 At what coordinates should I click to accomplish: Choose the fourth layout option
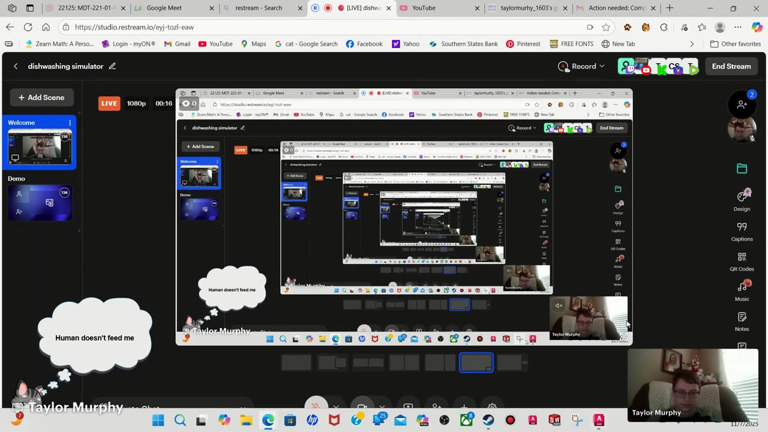coord(404,362)
